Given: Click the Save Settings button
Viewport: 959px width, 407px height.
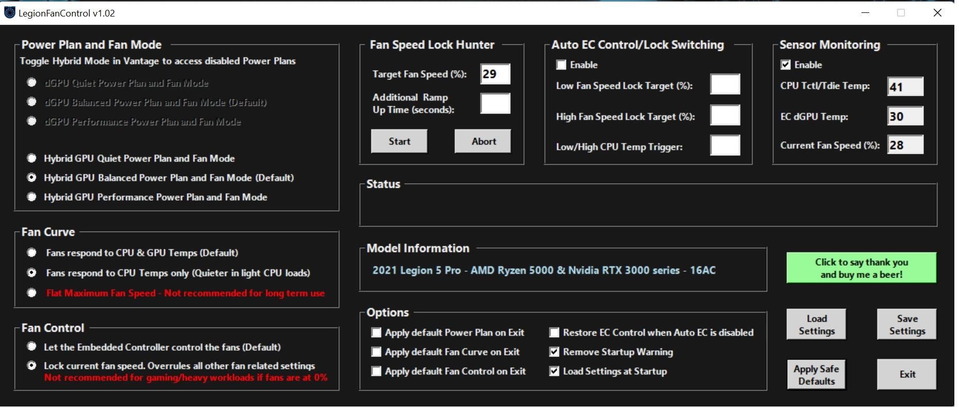Looking at the screenshot, I should (x=906, y=324).
